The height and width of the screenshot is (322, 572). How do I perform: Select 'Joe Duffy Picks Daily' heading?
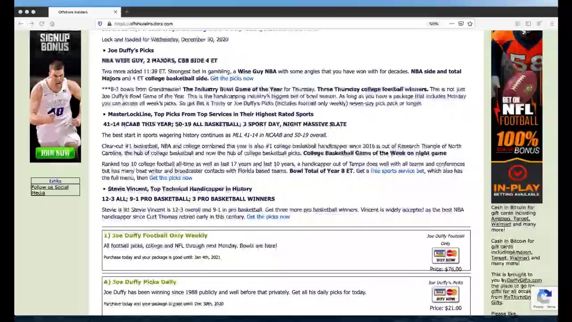point(140,282)
